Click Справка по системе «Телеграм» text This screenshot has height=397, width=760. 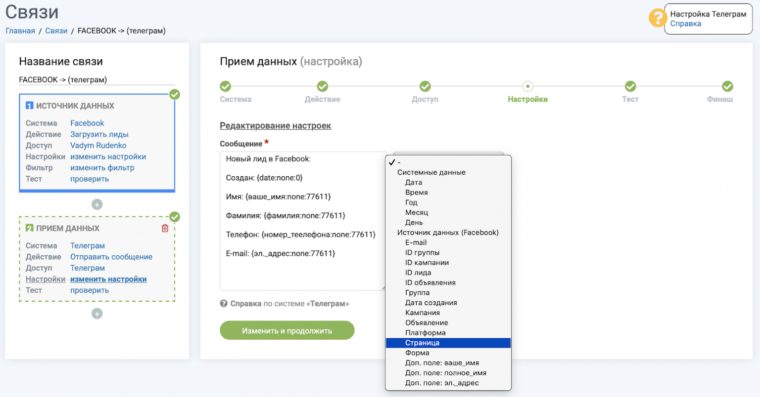click(289, 304)
